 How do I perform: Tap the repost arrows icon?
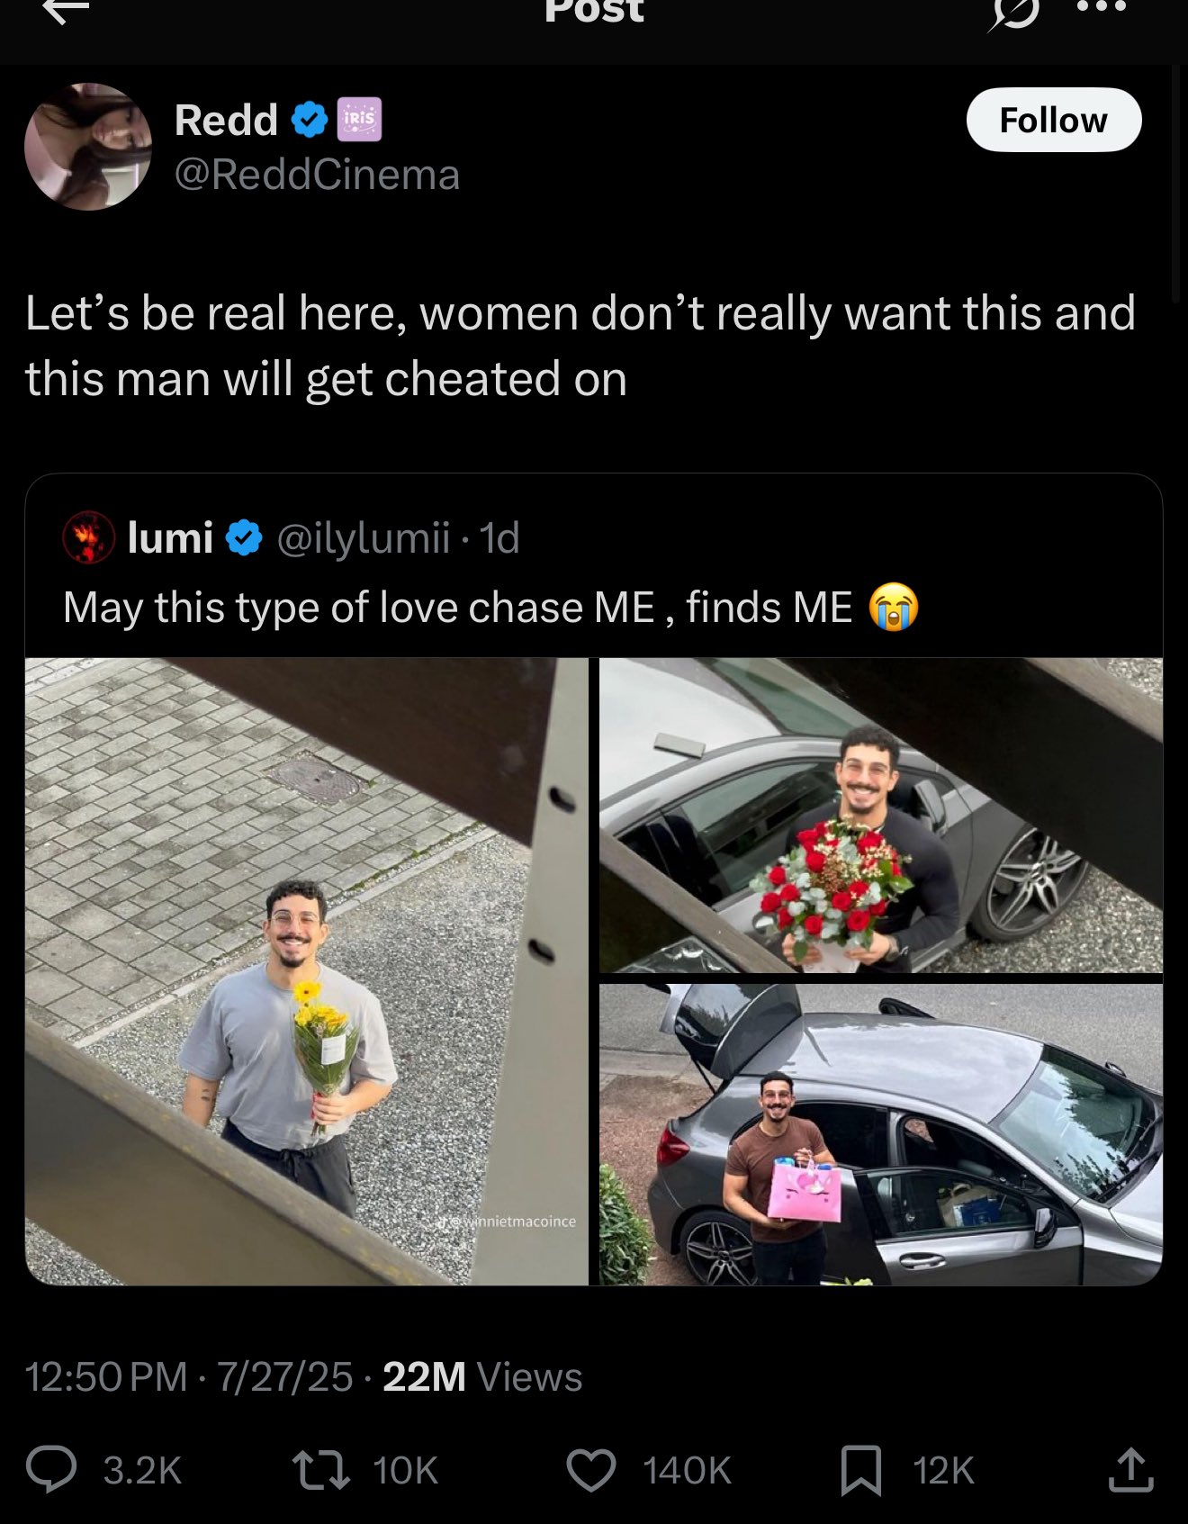click(321, 1469)
